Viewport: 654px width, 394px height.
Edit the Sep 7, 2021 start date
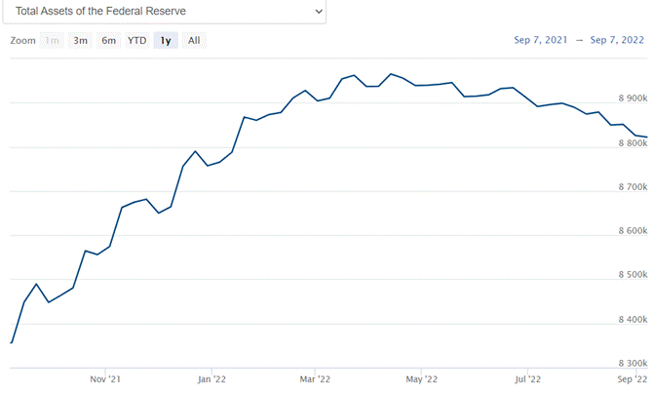541,40
